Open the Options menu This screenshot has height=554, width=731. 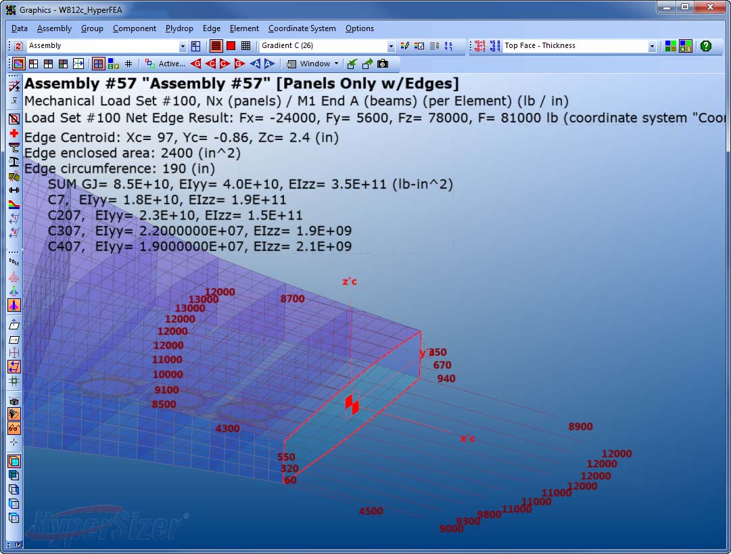[359, 28]
